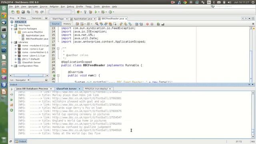This screenshot has width=256, height=144.
Task: Open the Debug Project dropdown arrow
Action: [106, 12]
